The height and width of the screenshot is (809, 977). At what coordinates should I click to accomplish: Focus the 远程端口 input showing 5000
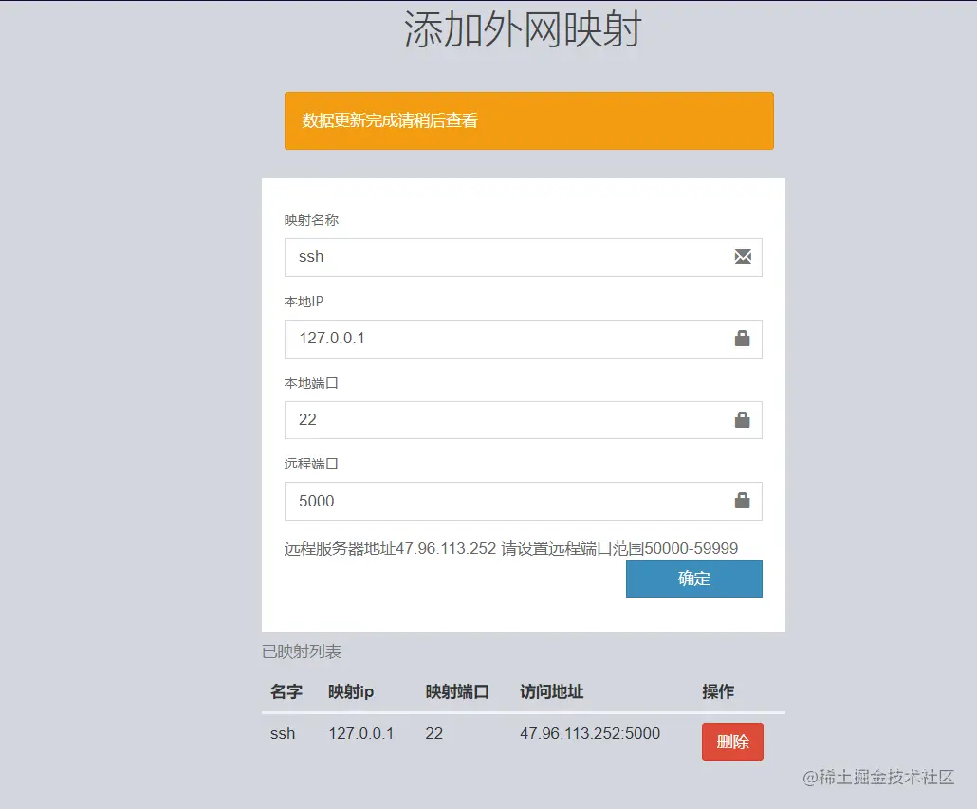(524, 501)
